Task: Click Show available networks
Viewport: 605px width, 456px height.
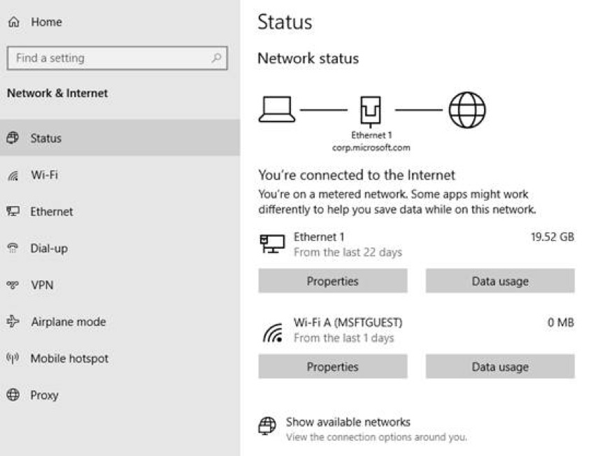Action: point(348,422)
